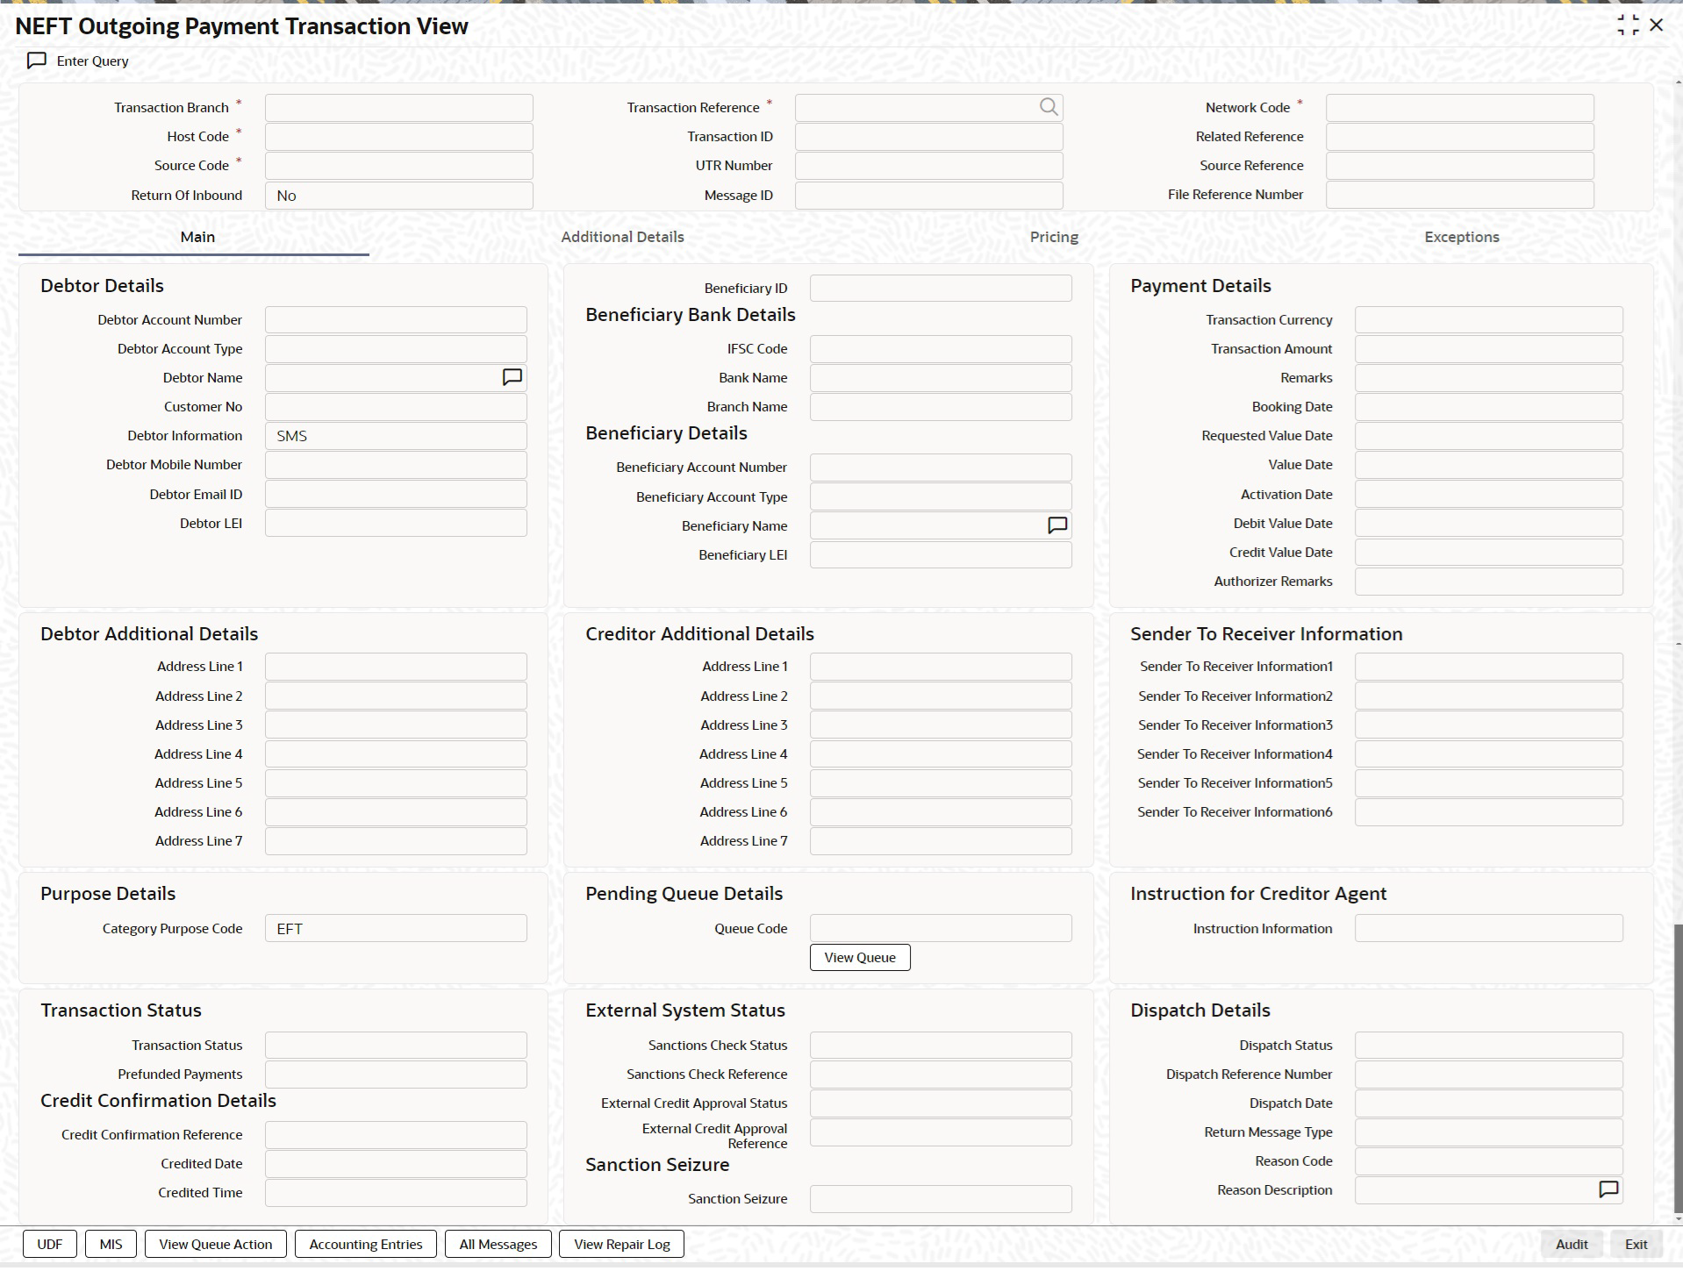1683x1271 pixels.
Task: Click the Exit button
Action: pos(1636,1244)
